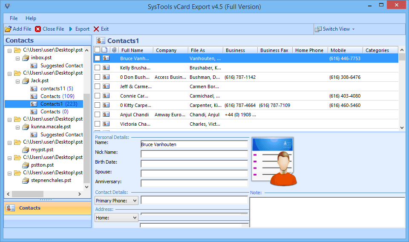Open the File menu
Viewport: 409px width, 242px height.
click(14, 18)
